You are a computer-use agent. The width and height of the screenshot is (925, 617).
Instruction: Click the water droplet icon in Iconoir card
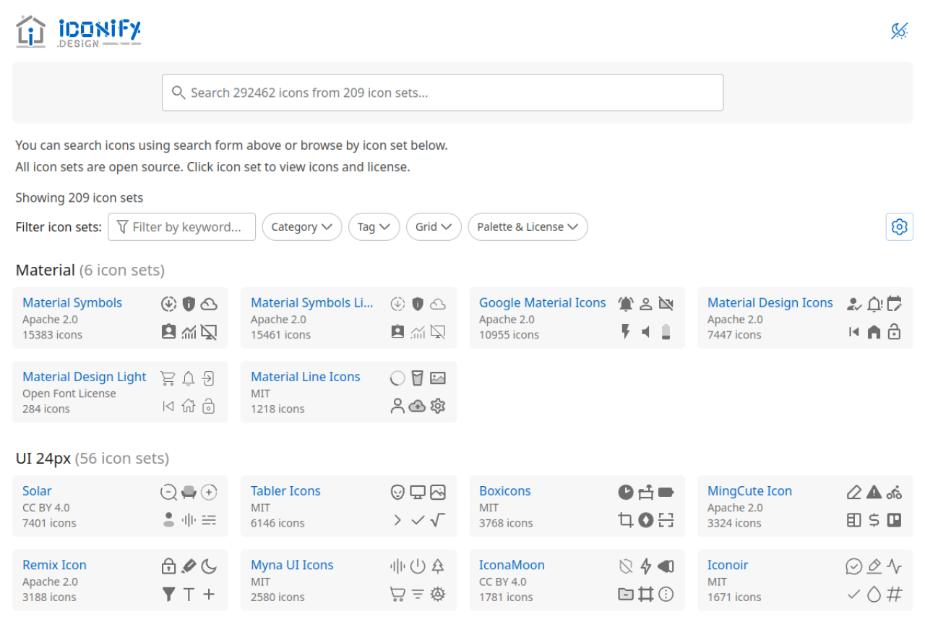coord(874,594)
